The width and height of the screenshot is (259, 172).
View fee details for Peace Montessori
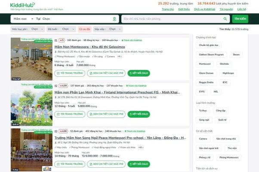pos(106,164)
